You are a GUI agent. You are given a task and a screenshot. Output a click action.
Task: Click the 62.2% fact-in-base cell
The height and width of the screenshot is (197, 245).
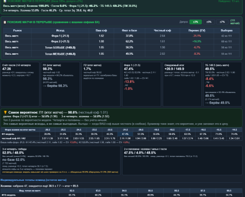[x=129, y=42]
